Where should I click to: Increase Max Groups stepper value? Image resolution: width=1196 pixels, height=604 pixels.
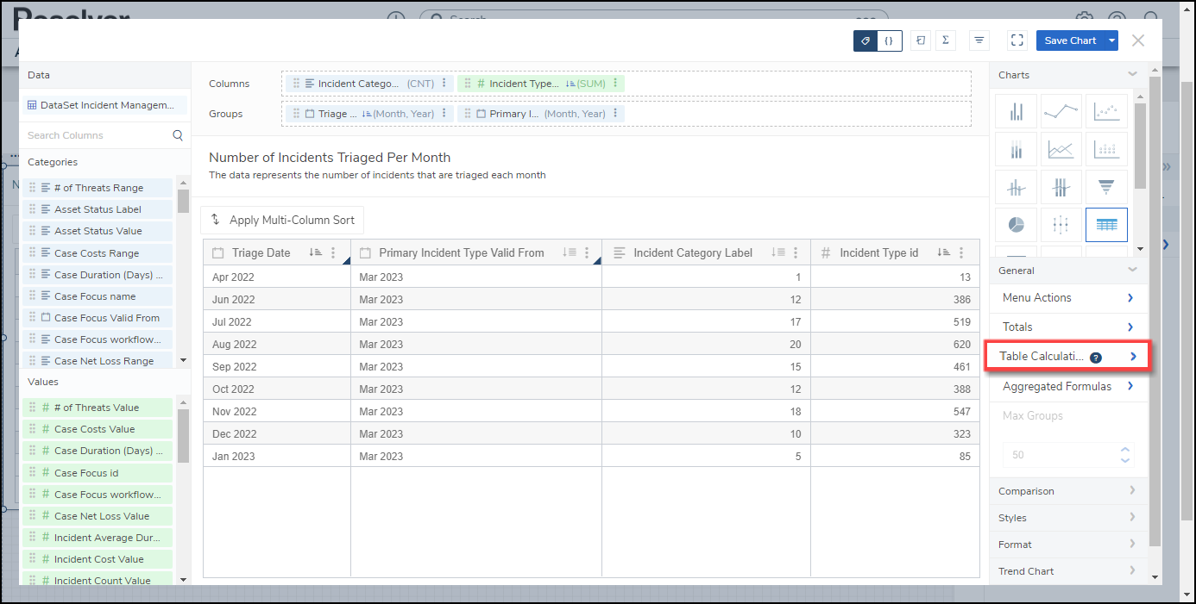pyautogui.click(x=1124, y=450)
